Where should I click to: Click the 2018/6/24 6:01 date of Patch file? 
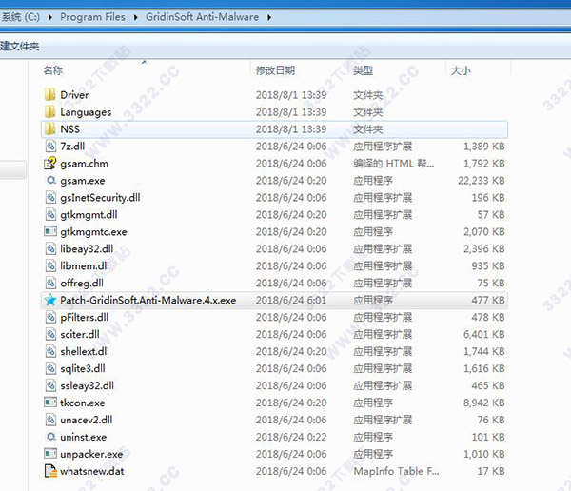coord(291,301)
